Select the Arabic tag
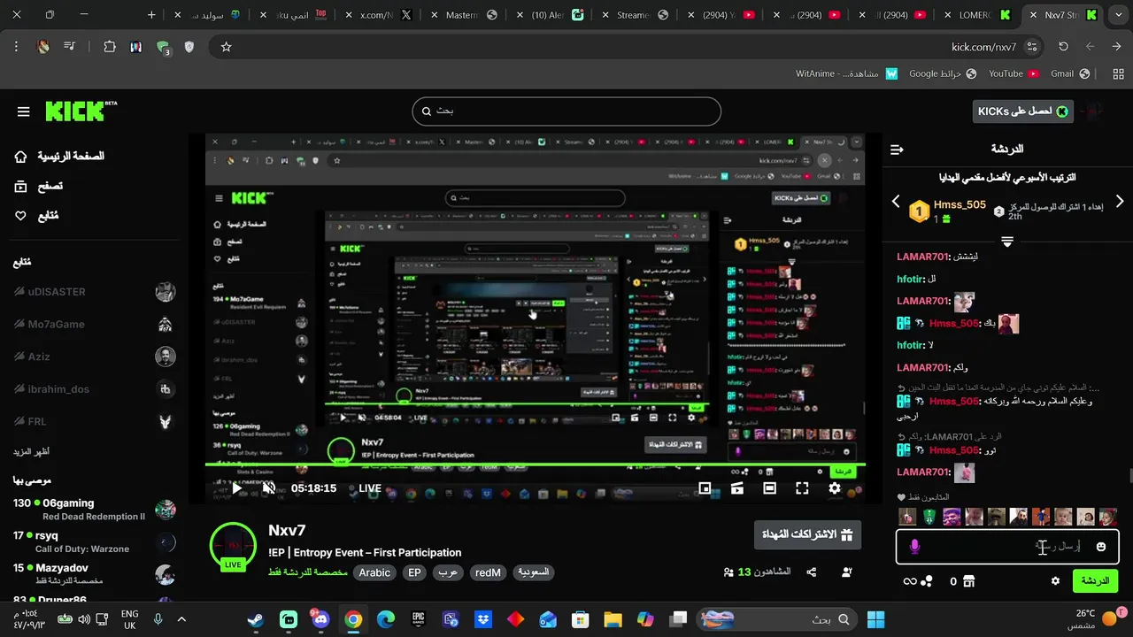 [x=374, y=572]
